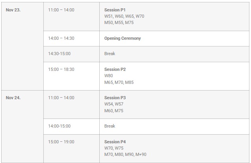Click the Nov 24. date cell
This screenshot has width=251, height=163.
click(13, 98)
